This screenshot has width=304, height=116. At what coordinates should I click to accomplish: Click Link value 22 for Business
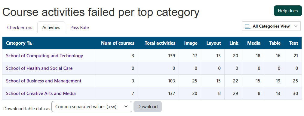pyautogui.click(x=235, y=81)
